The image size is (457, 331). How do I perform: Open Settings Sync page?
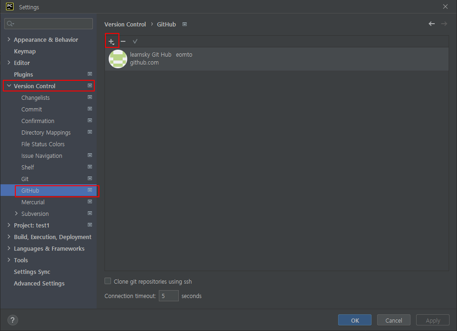click(x=32, y=272)
